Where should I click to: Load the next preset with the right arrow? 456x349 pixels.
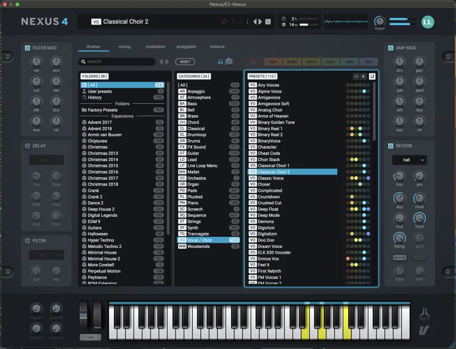click(x=260, y=22)
